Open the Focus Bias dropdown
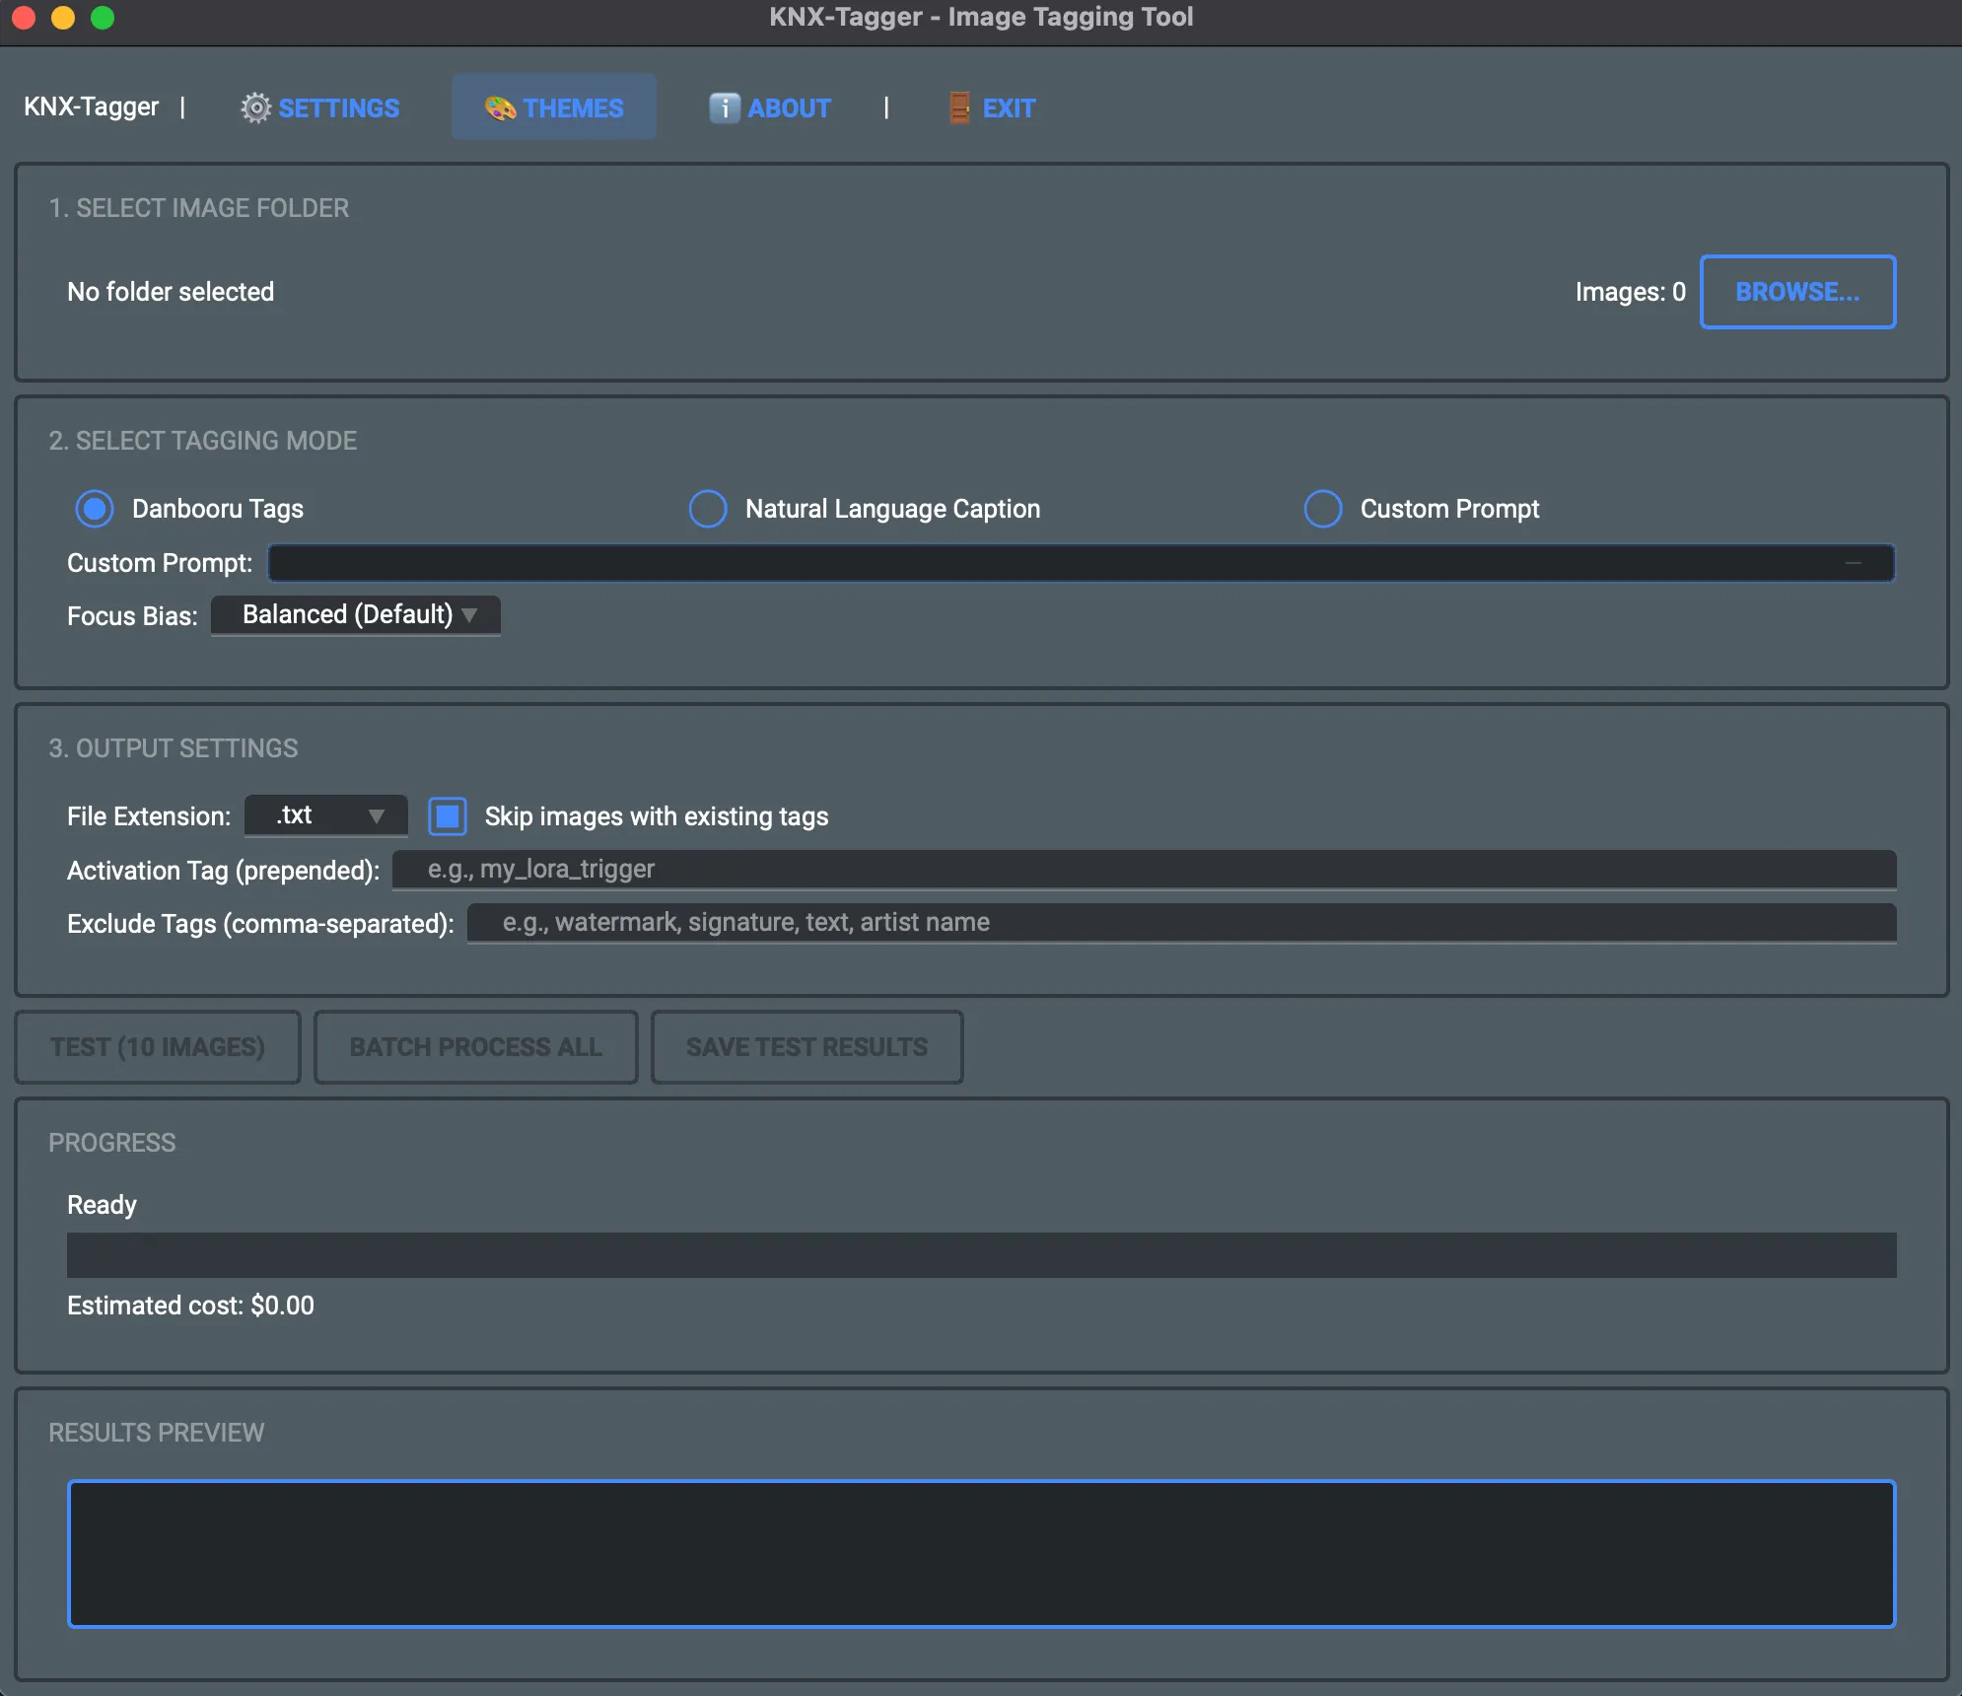The width and height of the screenshot is (1962, 1696). [x=356, y=615]
